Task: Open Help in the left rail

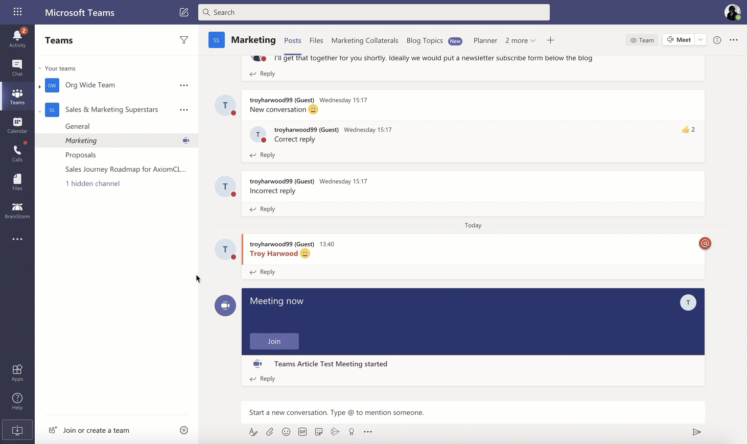Action: click(17, 401)
